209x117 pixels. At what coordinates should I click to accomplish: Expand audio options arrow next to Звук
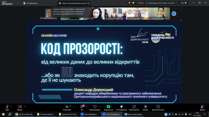[x=12, y=106]
